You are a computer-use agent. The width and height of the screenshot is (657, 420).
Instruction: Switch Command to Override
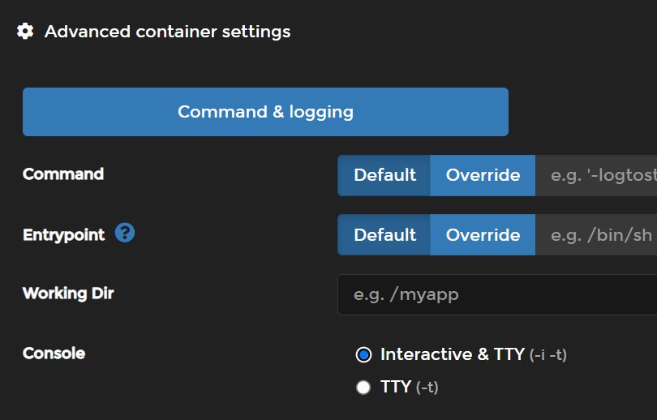click(x=483, y=175)
